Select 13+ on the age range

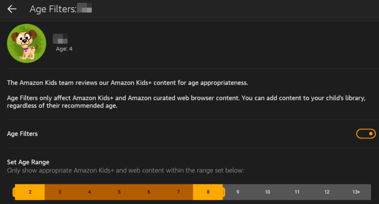(x=356, y=192)
